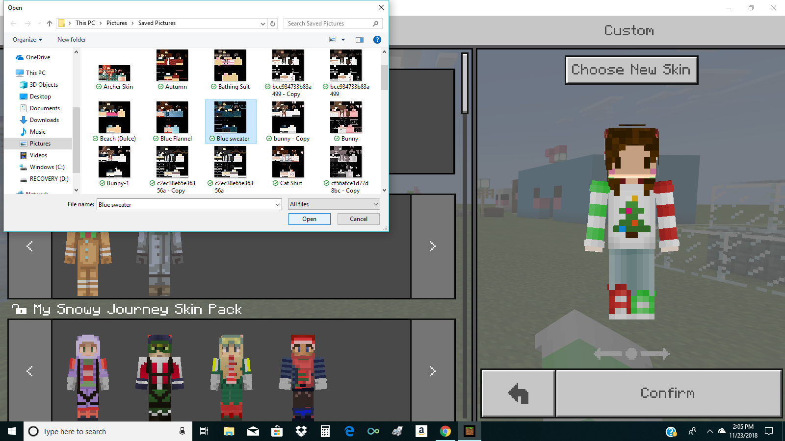The height and width of the screenshot is (441, 785).
Task: Click Choose New Skin button
Action: [631, 70]
